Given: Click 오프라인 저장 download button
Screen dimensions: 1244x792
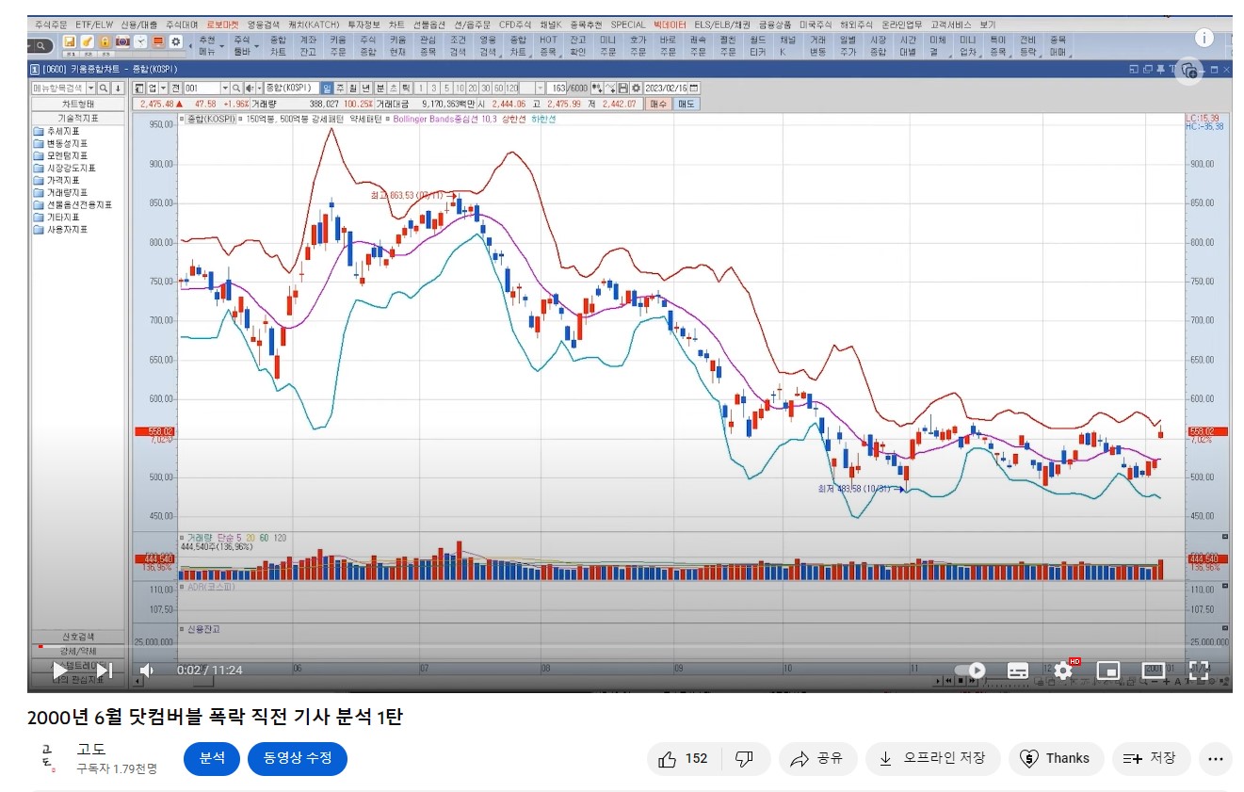Looking at the screenshot, I should (932, 758).
